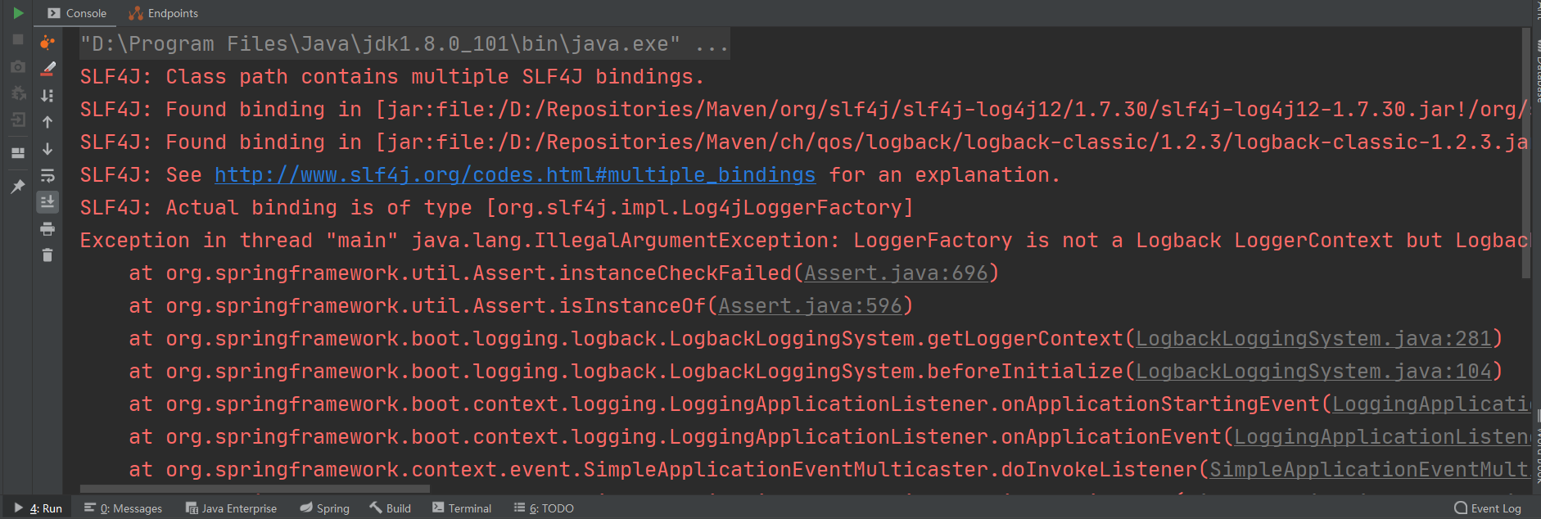The height and width of the screenshot is (519, 1541).
Task: Open the Spring tool window
Action: [324, 508]
